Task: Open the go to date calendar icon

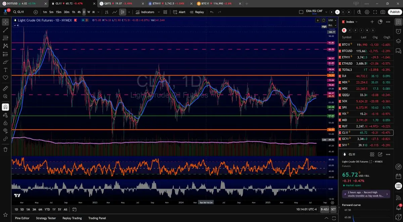Action: [x=74, y=209]
